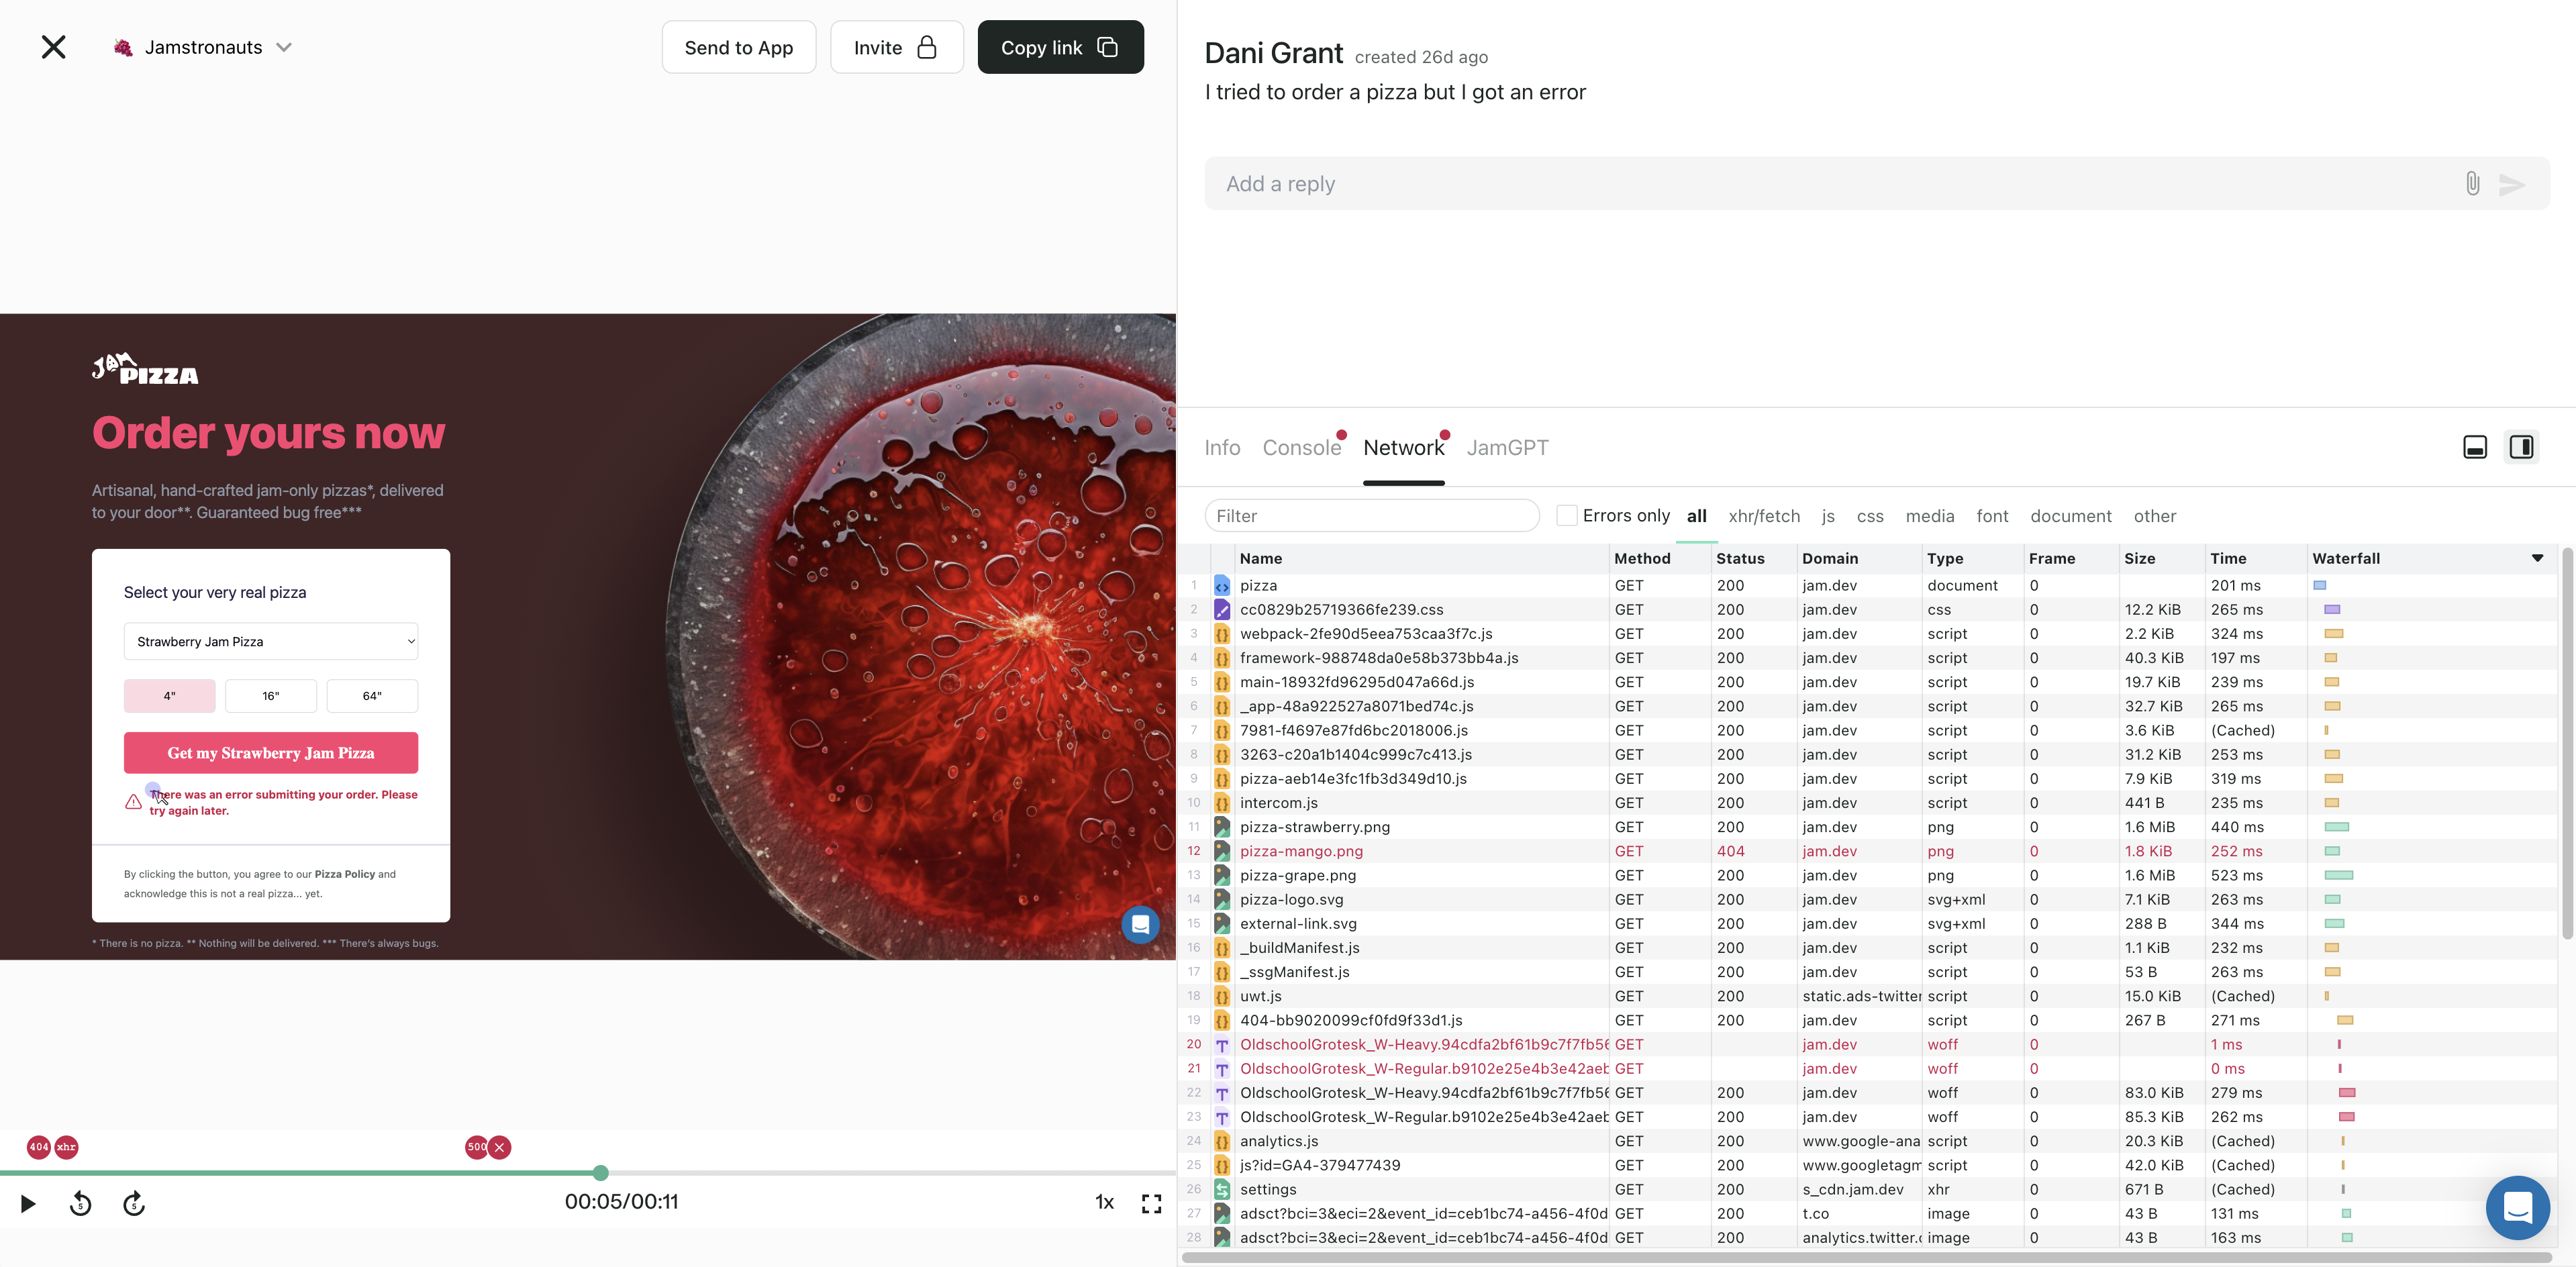Switch to the Console tab
2576x1267 pixels.
pos(1301,448)
